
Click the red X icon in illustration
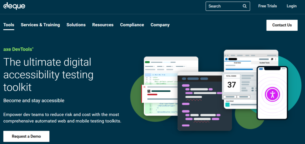144,87
